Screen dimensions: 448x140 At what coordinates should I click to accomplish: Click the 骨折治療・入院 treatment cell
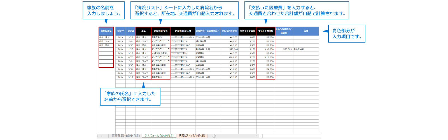click(x=208, y=49)
